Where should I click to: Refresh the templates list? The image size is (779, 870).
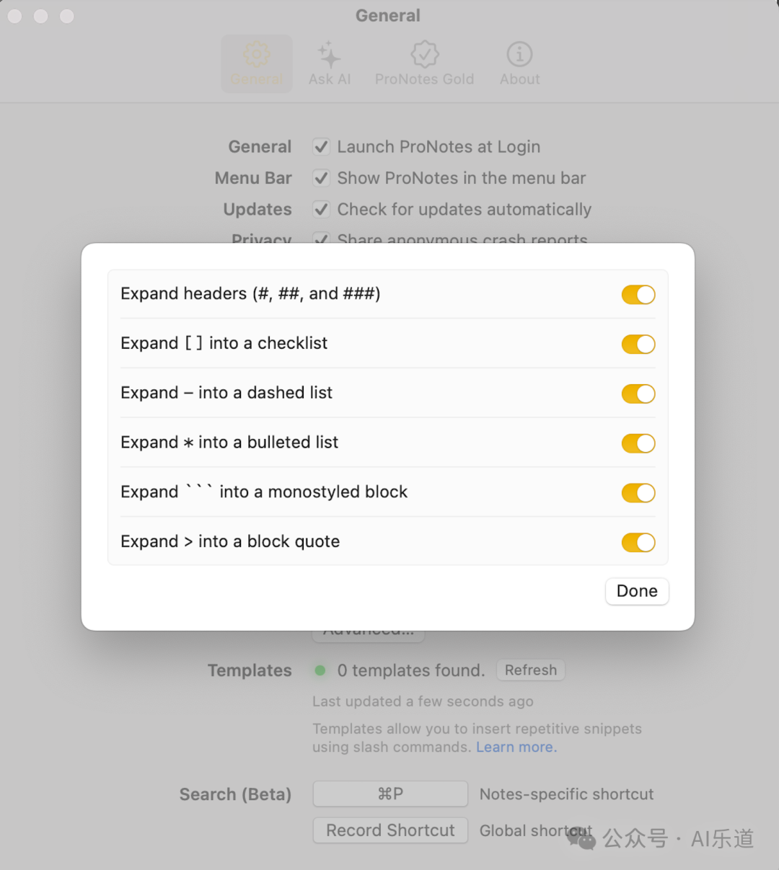531,670
